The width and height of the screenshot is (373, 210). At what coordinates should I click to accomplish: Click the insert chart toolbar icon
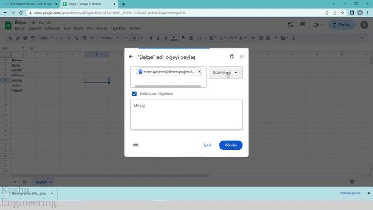[268, 38]
